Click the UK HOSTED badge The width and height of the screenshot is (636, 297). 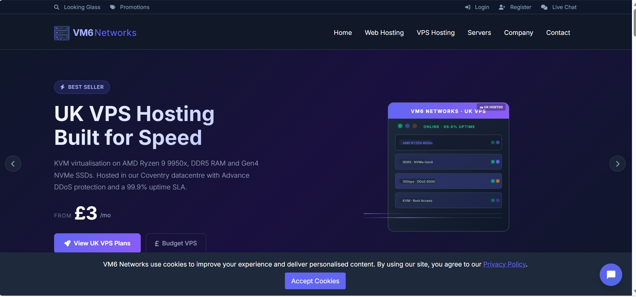pos(491,107)
